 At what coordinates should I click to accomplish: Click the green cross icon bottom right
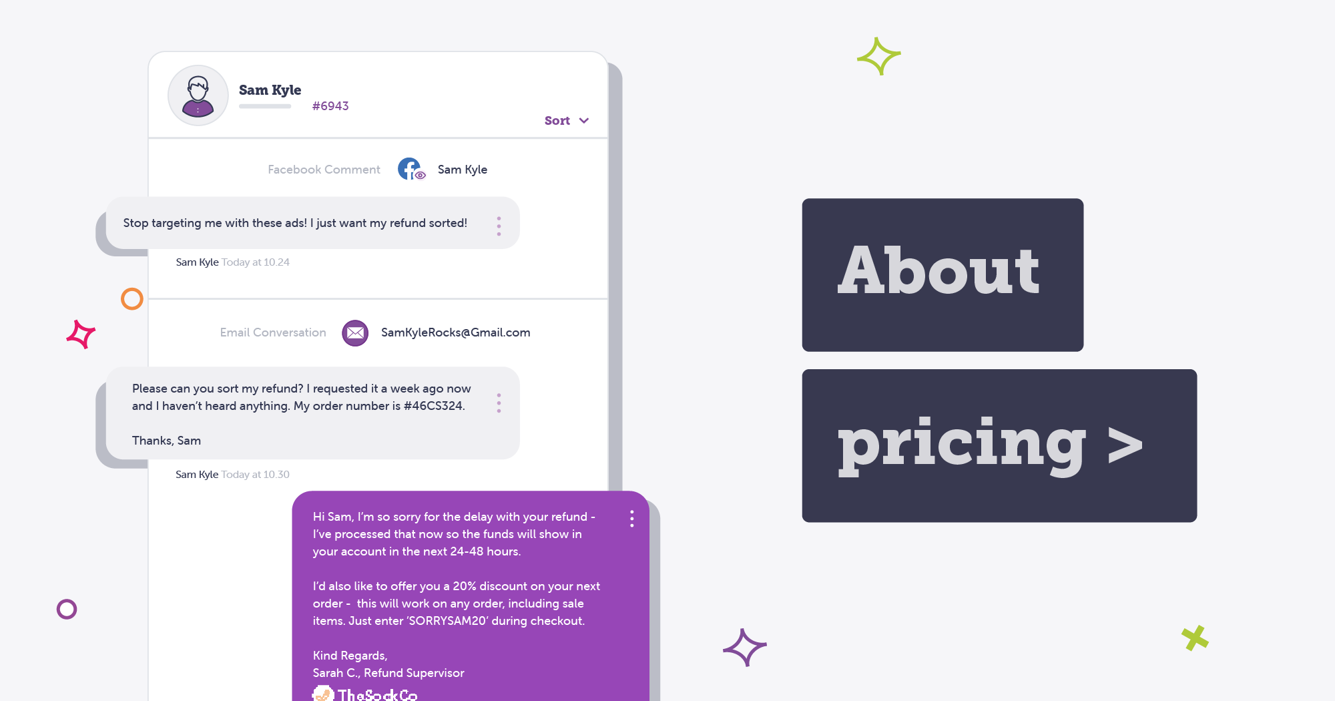pyautogui.click(x=1195, y=638)
